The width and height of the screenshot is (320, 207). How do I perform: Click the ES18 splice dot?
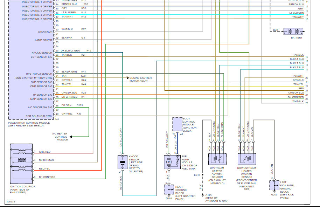point(203,175)
